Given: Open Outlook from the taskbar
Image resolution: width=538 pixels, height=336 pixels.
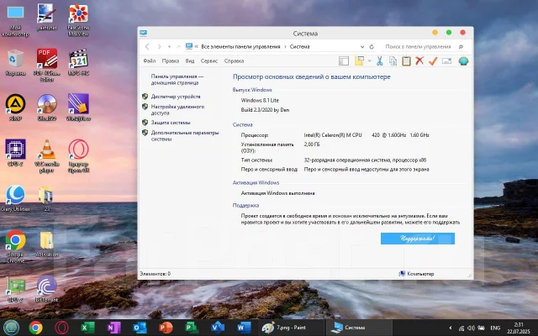Looking at the screenshot, I should point(140,328).
